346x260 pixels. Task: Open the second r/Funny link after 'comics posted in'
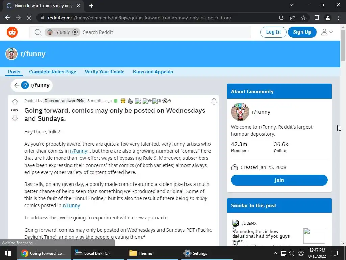point(71,205)
